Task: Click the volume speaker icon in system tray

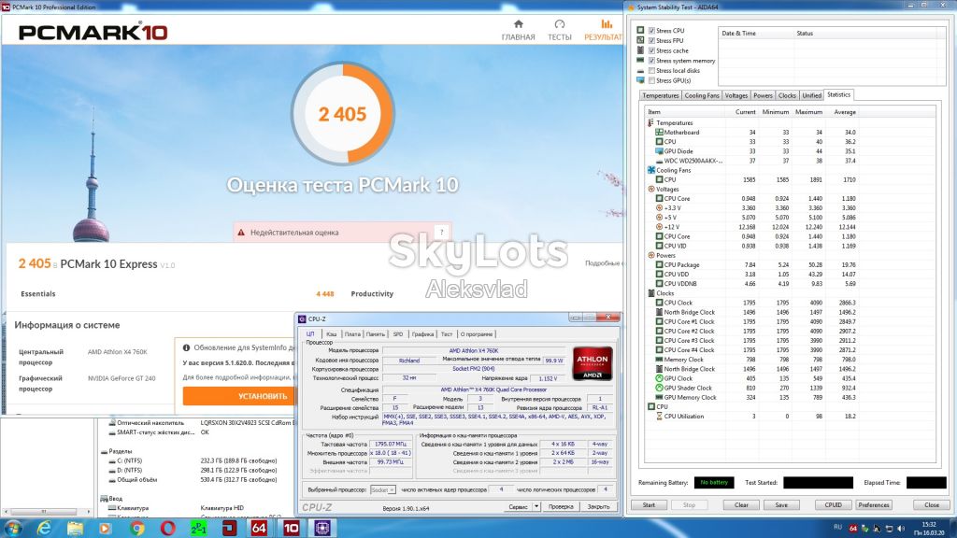Action: pyautogui.click(x=901, y=529)
